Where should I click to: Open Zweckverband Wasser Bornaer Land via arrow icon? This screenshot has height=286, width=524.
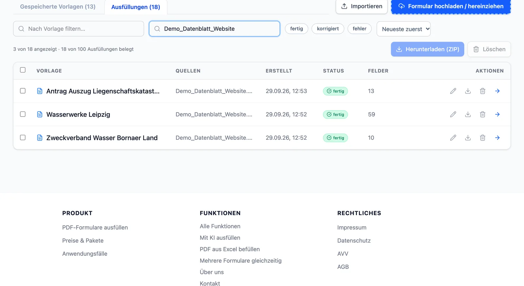(497, 138)
